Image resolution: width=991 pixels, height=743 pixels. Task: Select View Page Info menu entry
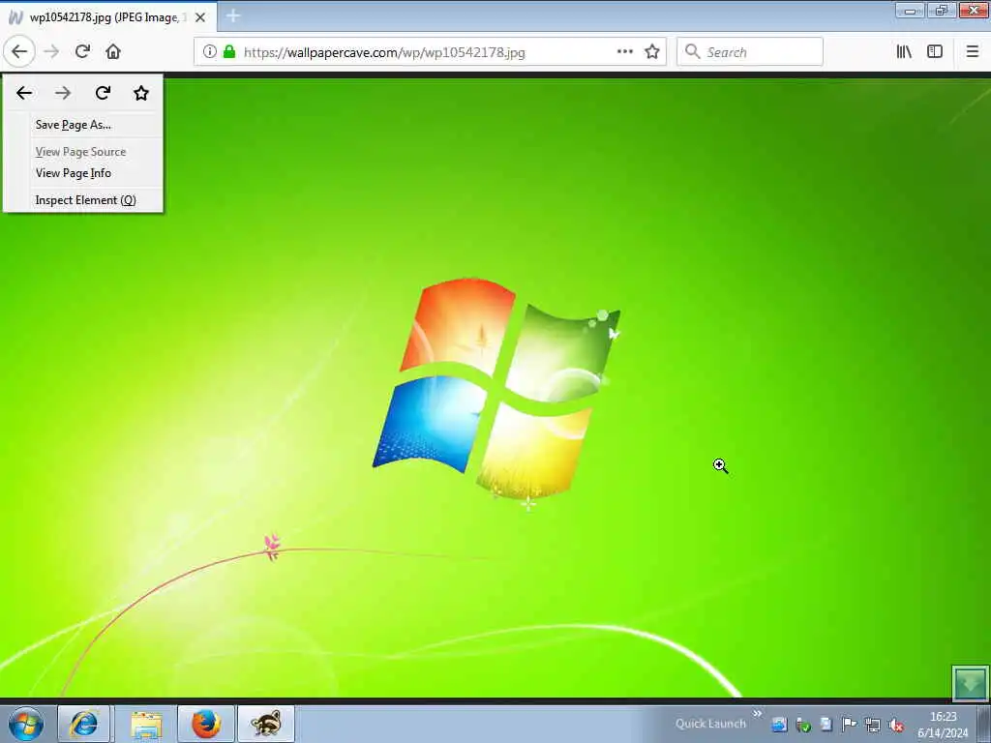(83, 173)
